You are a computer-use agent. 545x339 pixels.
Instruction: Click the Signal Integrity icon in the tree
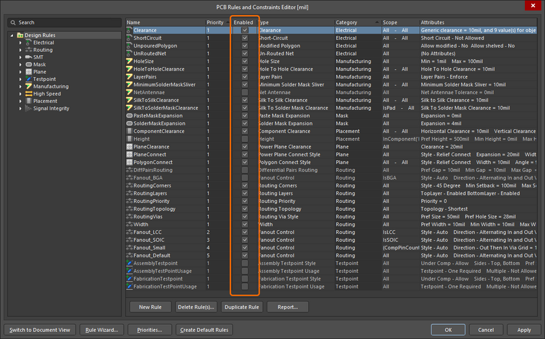[29, 108]
